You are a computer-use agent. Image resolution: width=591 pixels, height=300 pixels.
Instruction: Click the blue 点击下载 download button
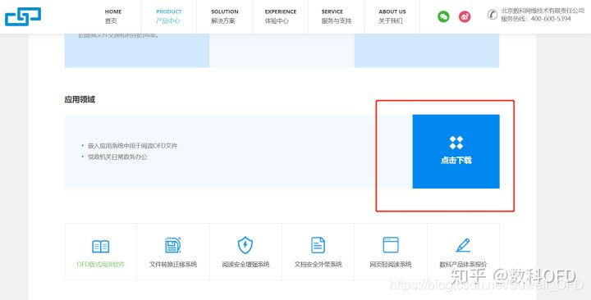456,152
